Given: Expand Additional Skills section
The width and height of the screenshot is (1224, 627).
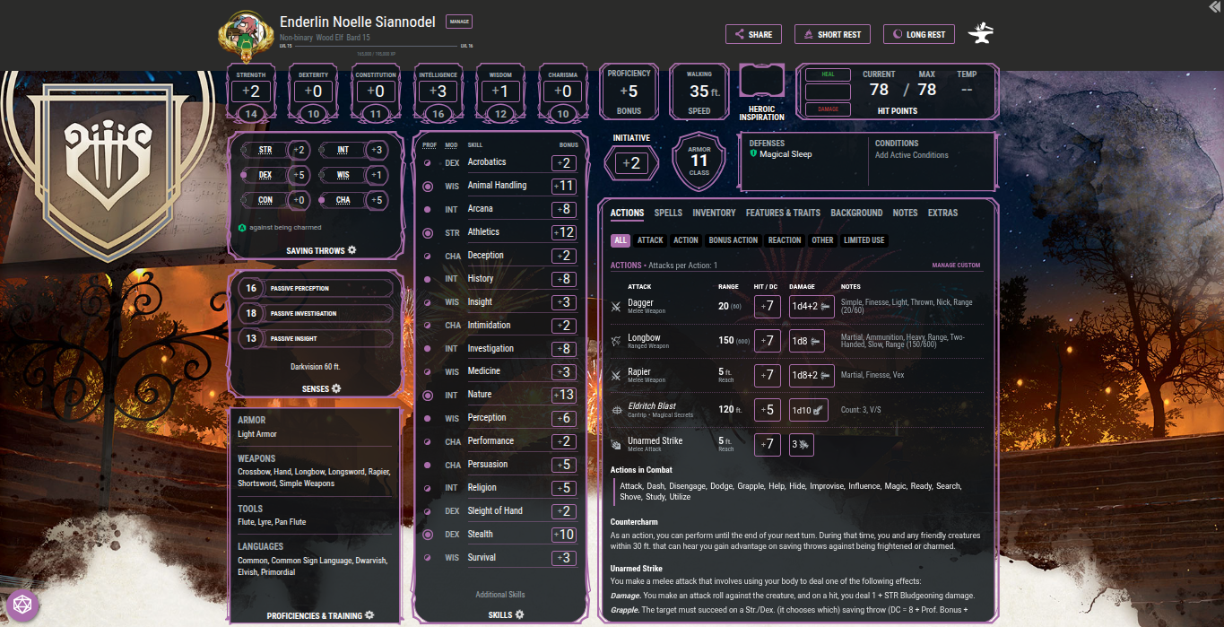Looking at the screenshot, I should tap(500, 595).
